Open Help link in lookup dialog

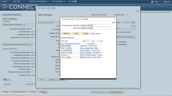click(113, 22)
